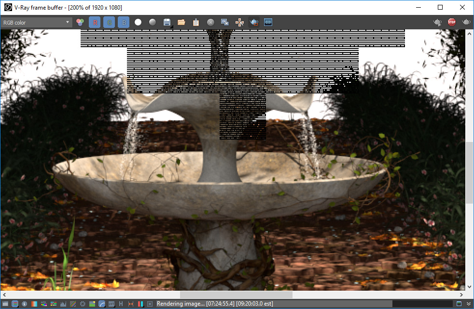Toggle exposure correction aperture icon
The width and height of the screenshot is (474, 309).
(x=83, y=304)
